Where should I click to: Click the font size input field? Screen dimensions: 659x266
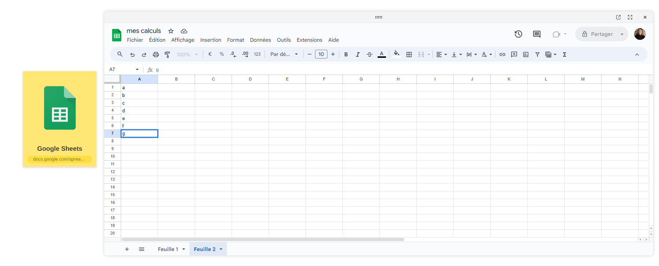point(321,55)
